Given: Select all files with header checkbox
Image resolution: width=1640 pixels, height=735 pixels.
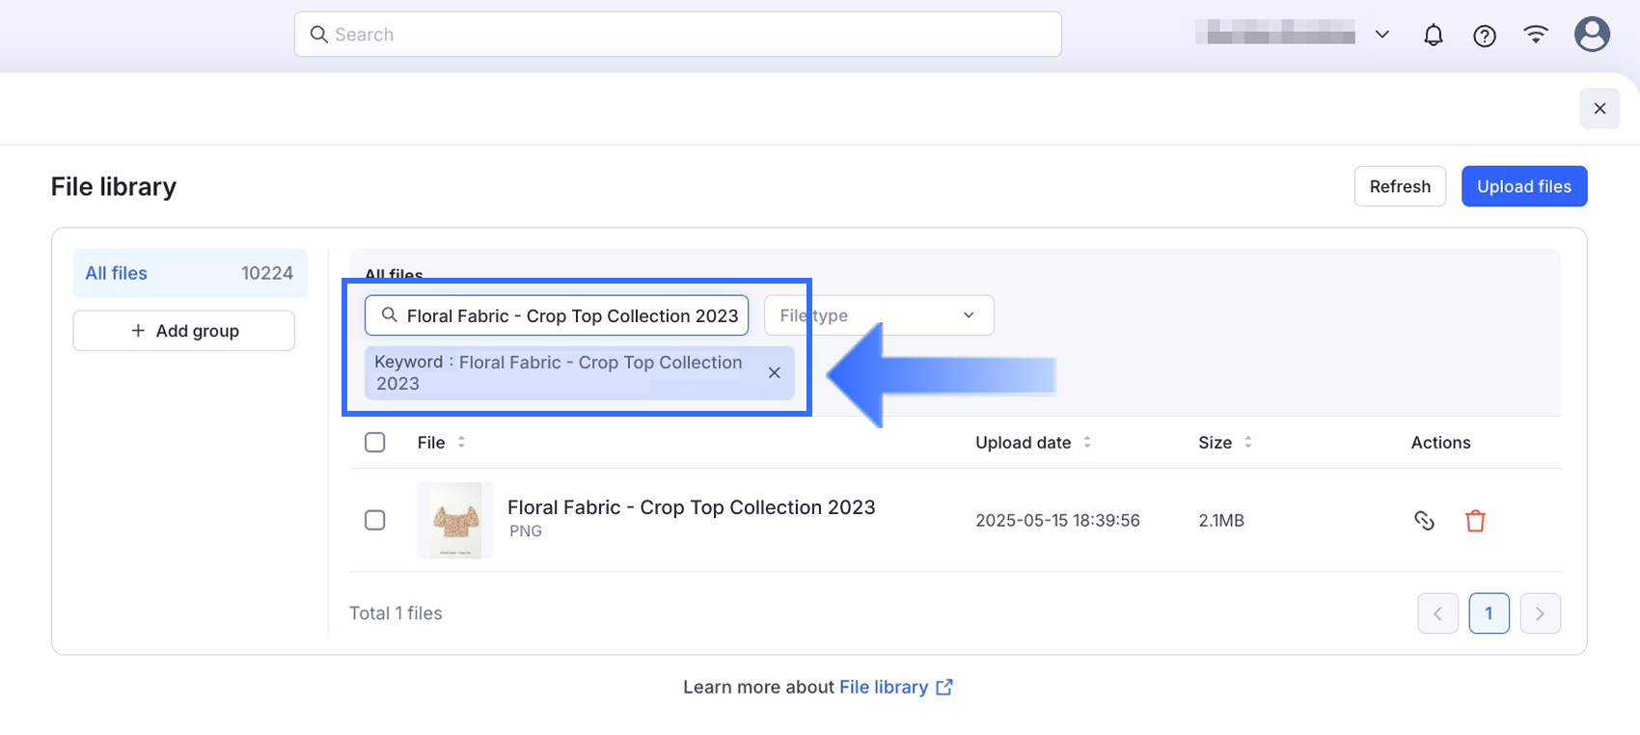Looking at the screenshot, I should coord(375,443).
